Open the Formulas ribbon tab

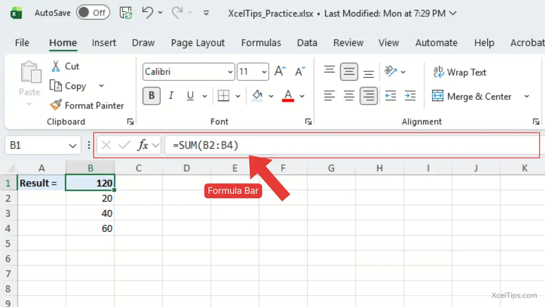[261, 43]
